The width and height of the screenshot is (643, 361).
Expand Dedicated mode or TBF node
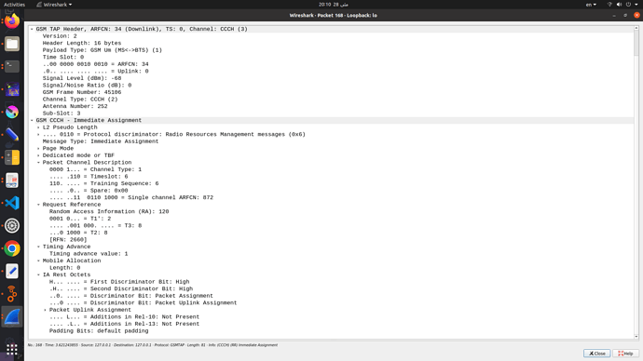(38, 155)
